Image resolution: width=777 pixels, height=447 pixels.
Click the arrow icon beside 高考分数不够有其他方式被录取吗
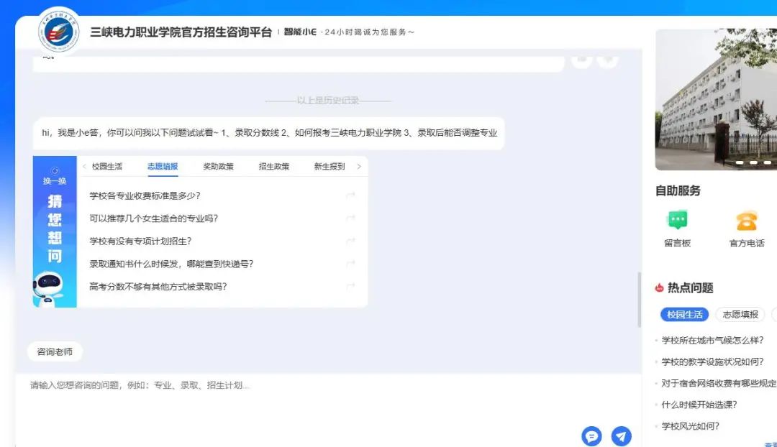[350, 287]
